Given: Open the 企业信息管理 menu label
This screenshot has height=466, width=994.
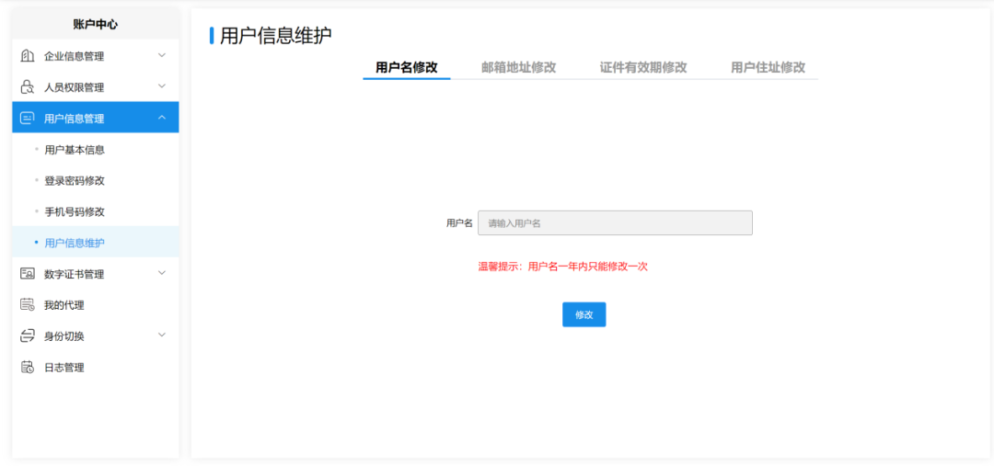Looking at the screenshot, I should coord(75,56).
